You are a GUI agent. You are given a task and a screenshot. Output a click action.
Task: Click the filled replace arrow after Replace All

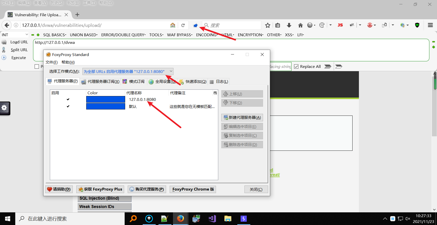[x=328, y=66]
